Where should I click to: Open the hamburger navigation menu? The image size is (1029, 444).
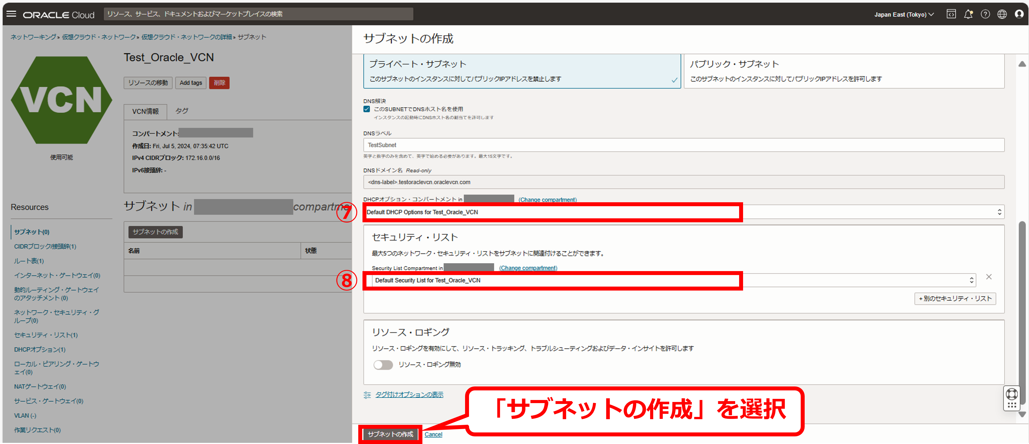(12, 14)
